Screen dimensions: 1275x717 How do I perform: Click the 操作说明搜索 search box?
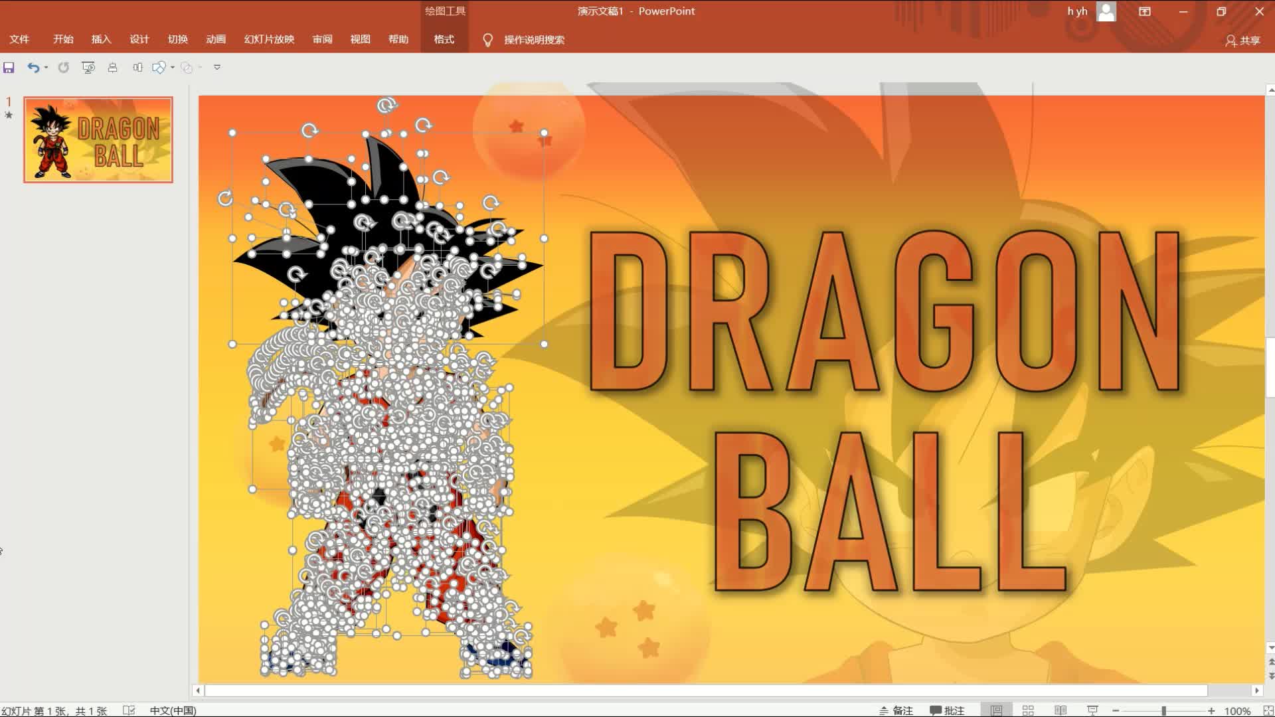coord(534,40)
